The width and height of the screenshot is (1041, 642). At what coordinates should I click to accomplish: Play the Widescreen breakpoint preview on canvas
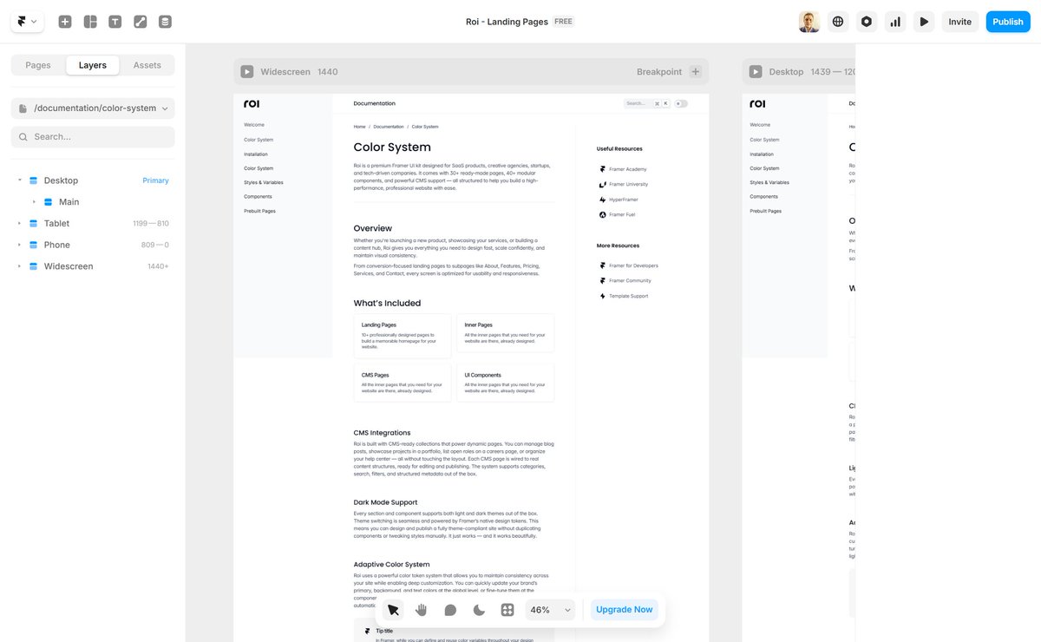coord(247,72)
